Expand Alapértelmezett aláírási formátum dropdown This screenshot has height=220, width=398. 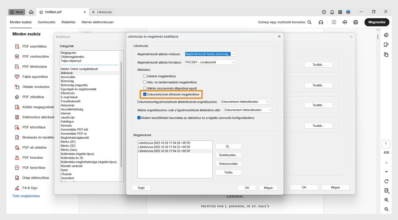pyautogui.click(x=210, y=62)
